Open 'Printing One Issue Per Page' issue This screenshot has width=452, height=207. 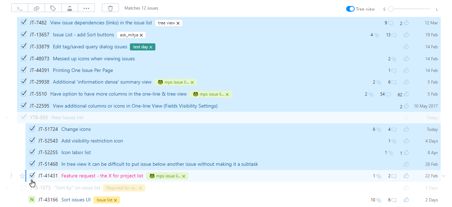click(83, 71)
